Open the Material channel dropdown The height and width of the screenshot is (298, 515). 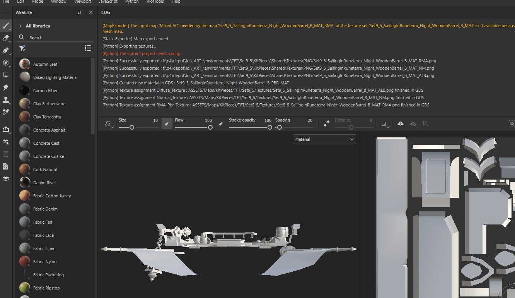pyautogui.click(x=324, y=139)
